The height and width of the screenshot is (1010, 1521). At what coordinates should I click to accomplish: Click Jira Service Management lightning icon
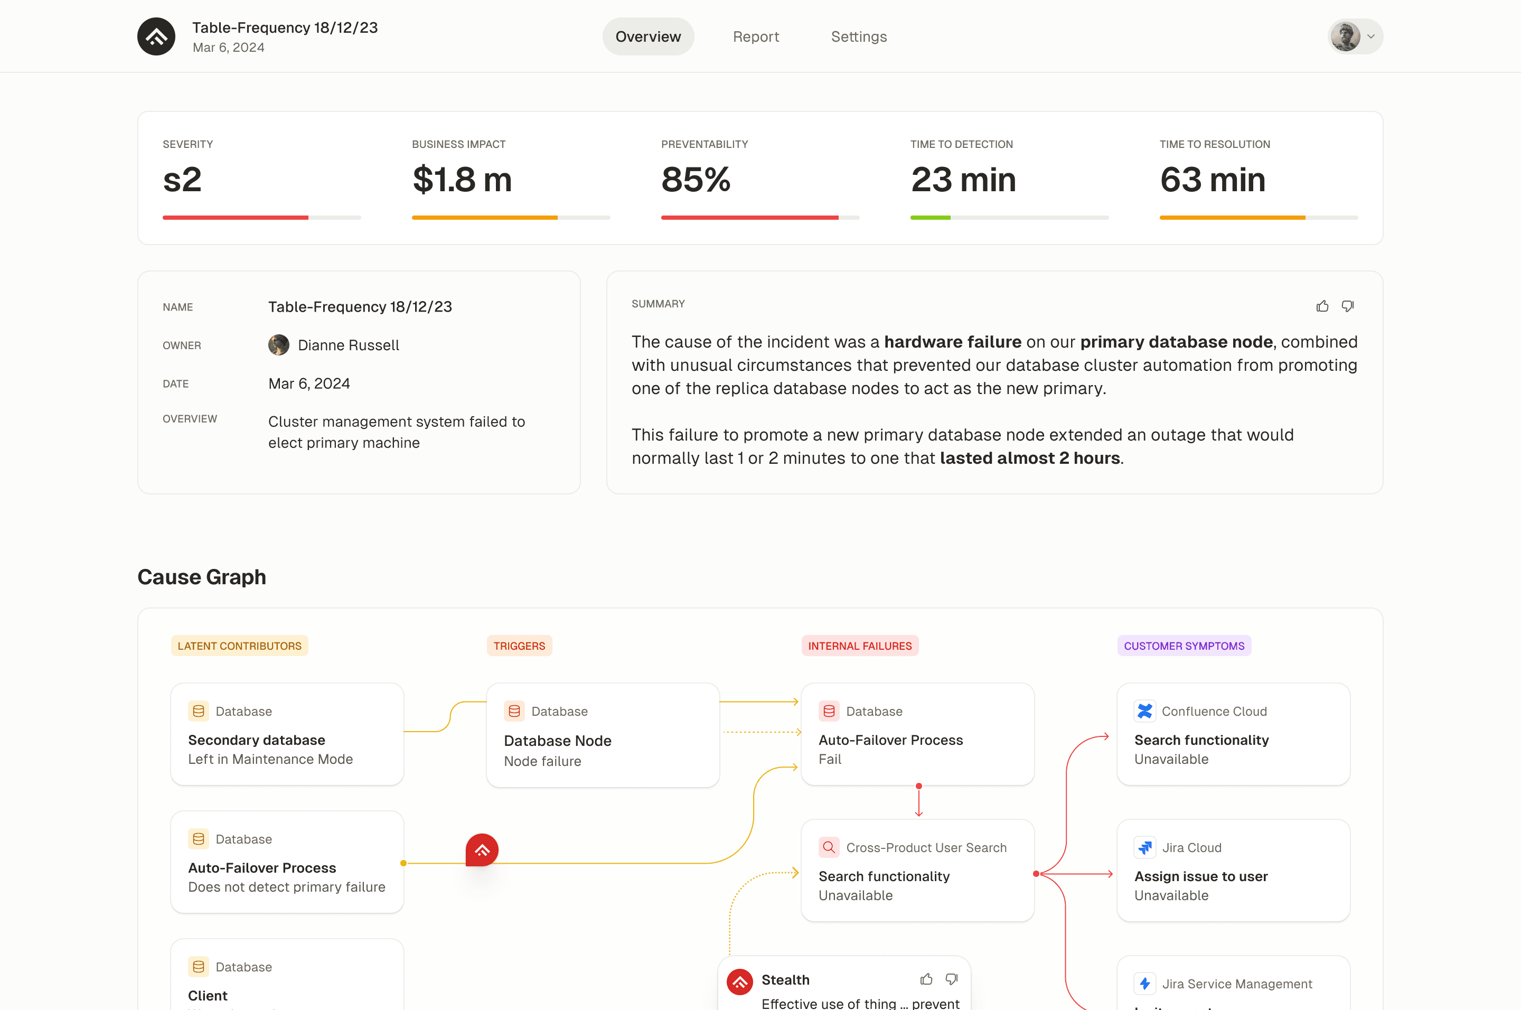coord(1144,984)
